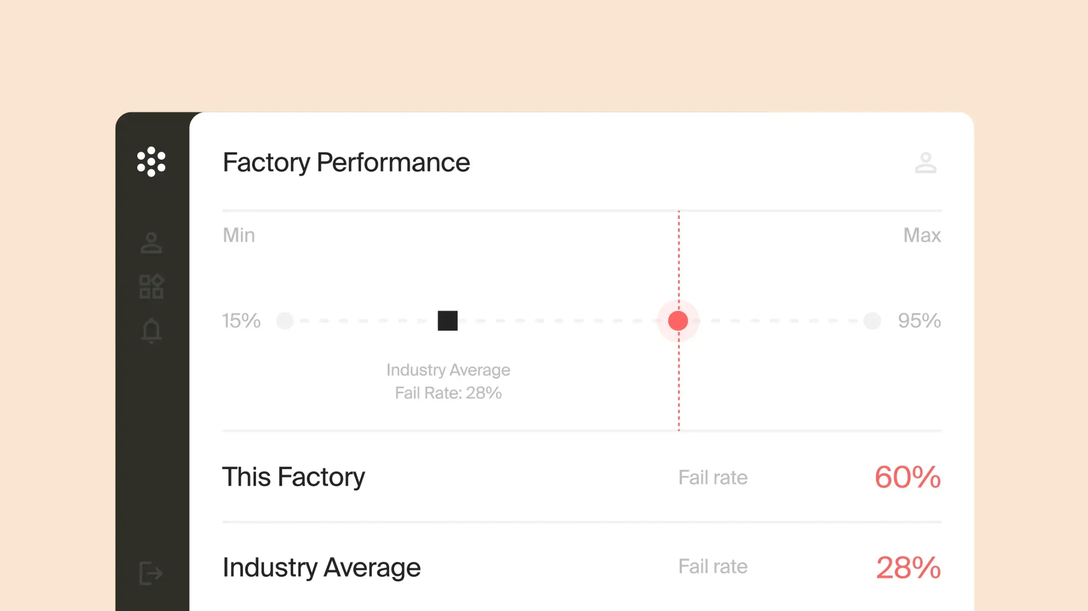The width and height of the screenshot is (1088, 611).
Task: Click the Min label on the chart
Action: tap(239, 235)
